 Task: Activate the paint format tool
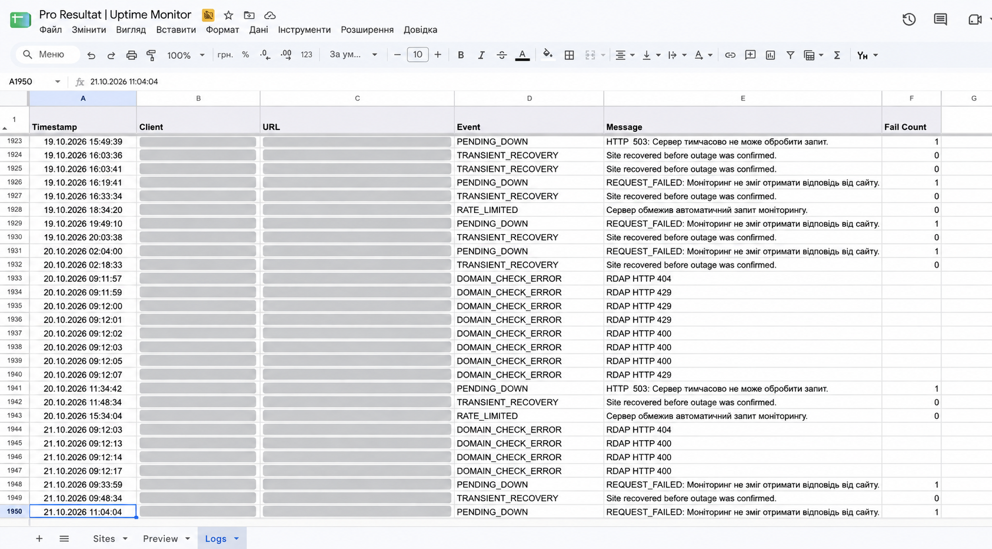(151, 55)
